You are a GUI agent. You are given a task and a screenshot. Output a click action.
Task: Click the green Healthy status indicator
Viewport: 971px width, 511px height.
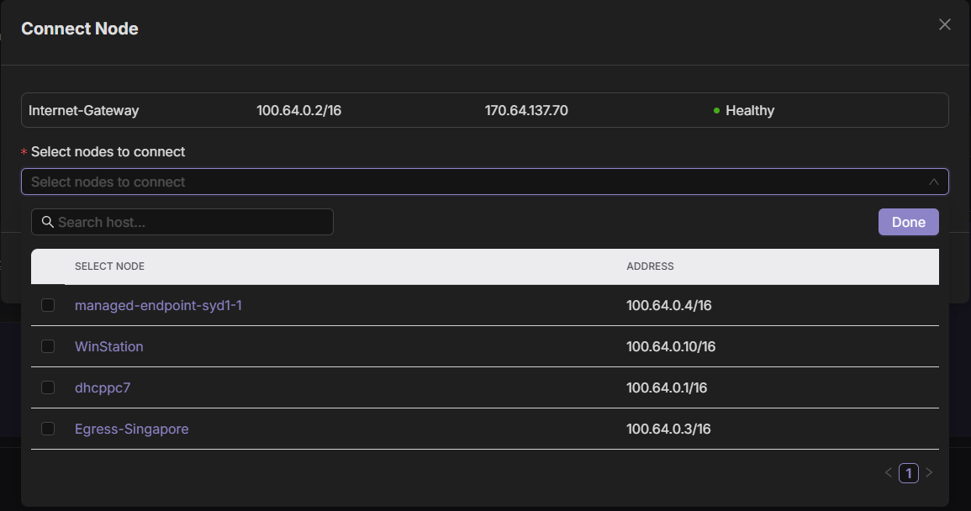coord(716,111)
